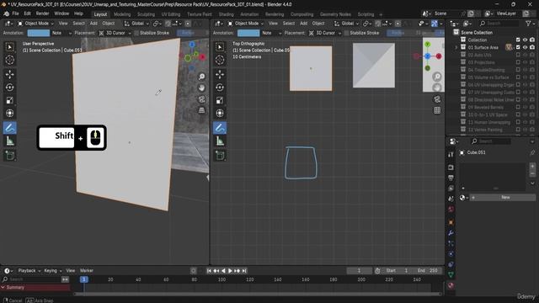539x303 pixels.
Task: Toggle camera view in left viewport
Action: tap(202, 99)
